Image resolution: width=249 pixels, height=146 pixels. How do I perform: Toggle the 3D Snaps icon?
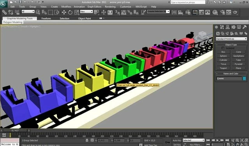tap(117, 12)
